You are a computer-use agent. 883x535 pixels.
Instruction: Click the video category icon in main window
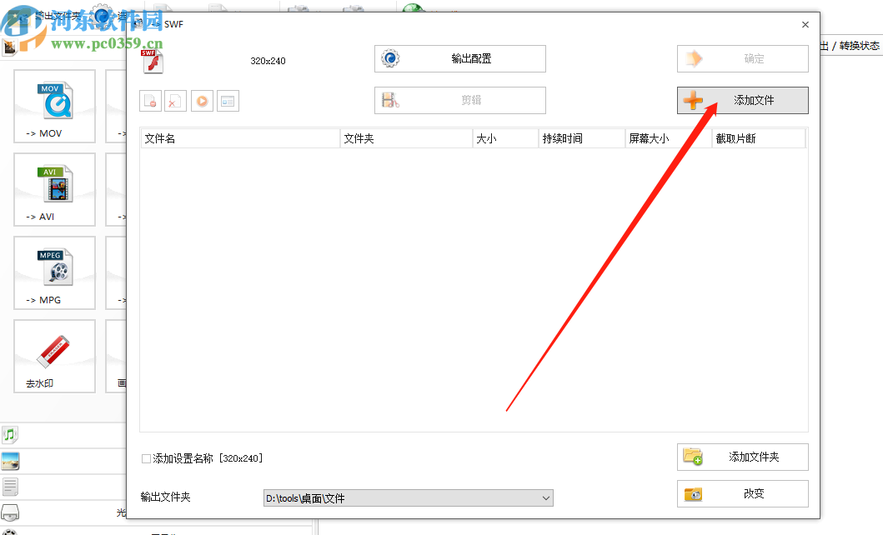click(x=9, y=47)
